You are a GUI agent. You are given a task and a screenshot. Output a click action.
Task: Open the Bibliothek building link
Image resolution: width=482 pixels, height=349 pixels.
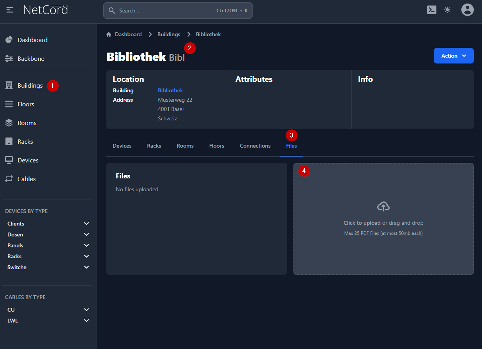(170, 90)
